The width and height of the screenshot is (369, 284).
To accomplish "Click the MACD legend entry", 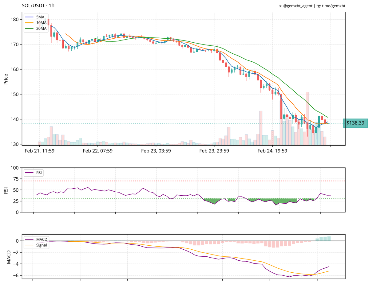I will tap(37, 240).
